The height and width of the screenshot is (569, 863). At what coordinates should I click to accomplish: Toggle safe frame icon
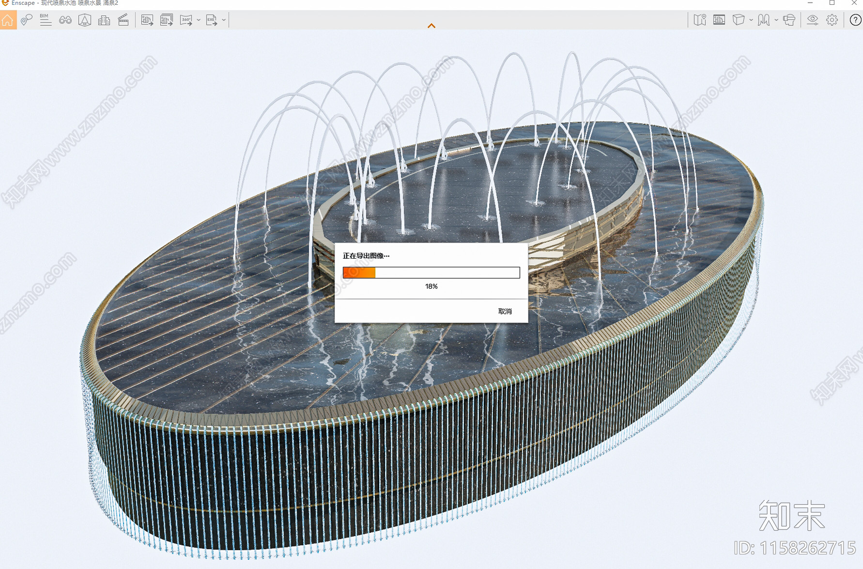click(720, 20)
